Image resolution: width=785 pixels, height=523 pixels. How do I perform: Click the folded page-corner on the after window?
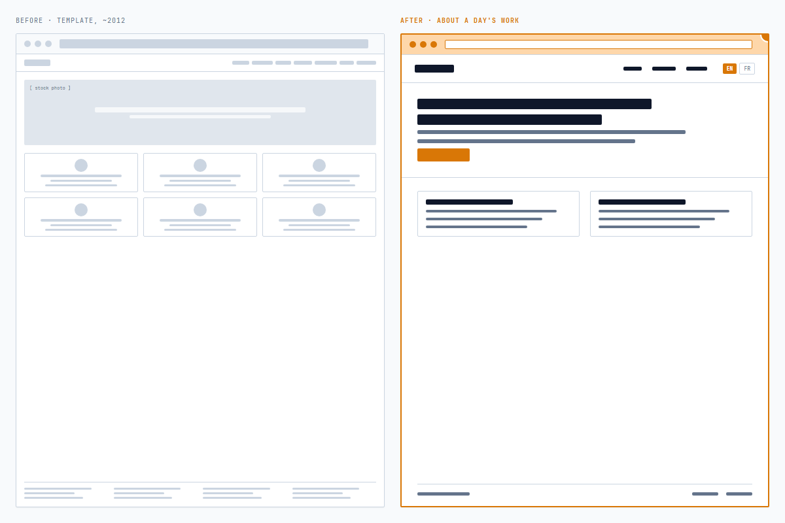point(764,37)
